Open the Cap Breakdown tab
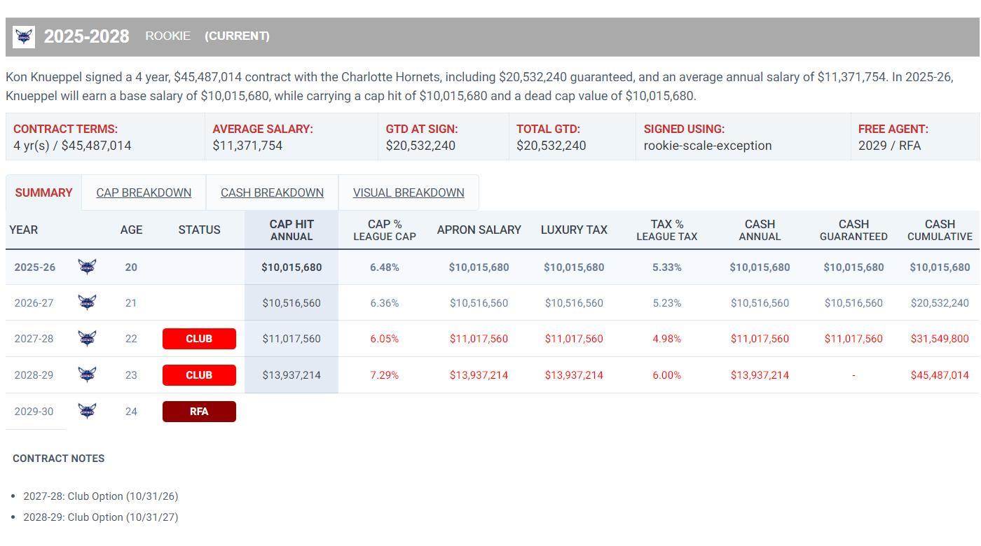The image size is (981, 546). click(144, 192)
